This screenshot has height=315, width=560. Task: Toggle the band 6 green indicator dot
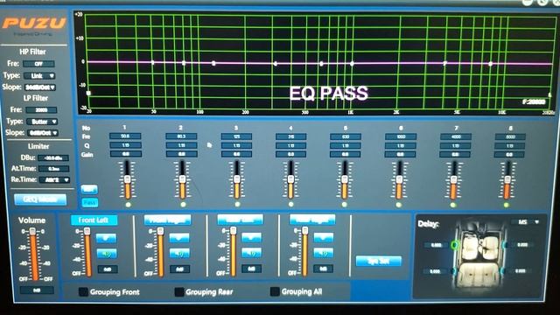[x=399, y=205]
